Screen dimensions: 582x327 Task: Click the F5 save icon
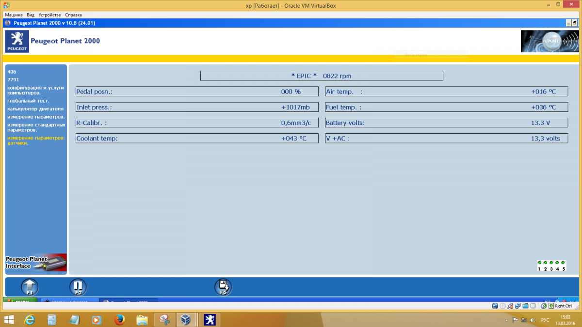coord(223,287)
